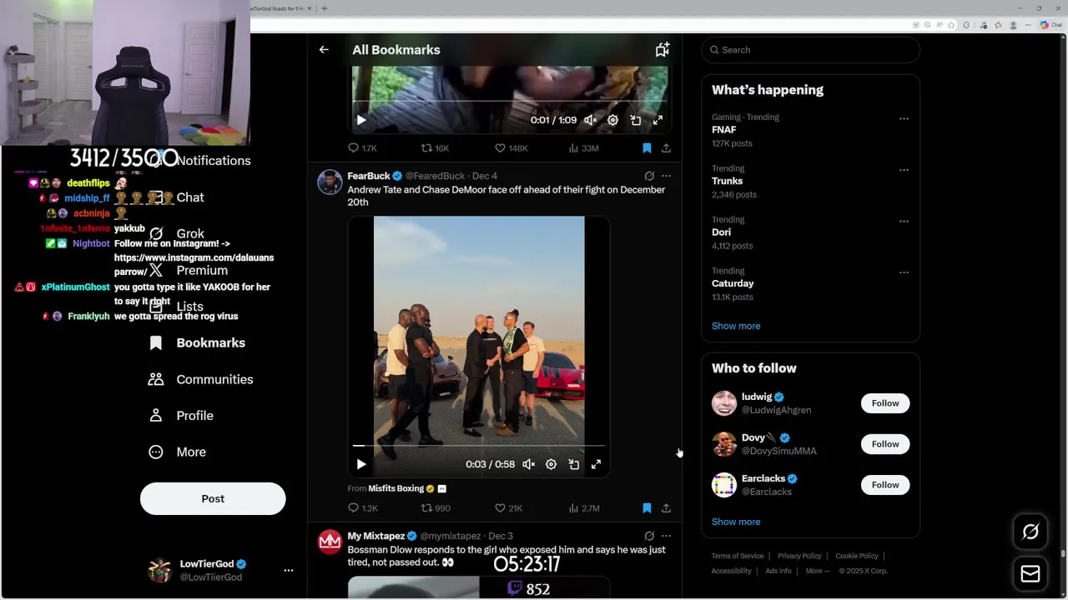This screenshot has width=1068, height=600.
Task: Play the Andrew Tate face off video
Action: (x=361, y=464)
